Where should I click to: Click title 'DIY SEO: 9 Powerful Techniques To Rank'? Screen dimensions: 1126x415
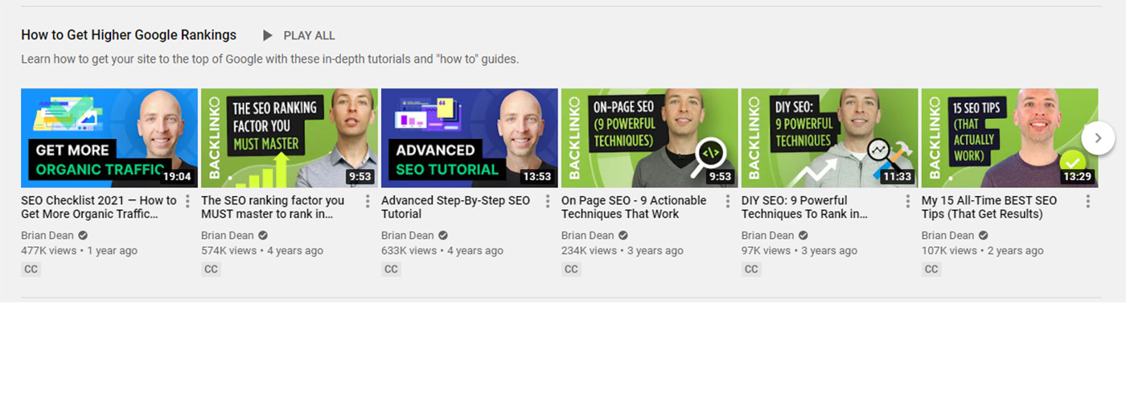[x=804, y=207]
